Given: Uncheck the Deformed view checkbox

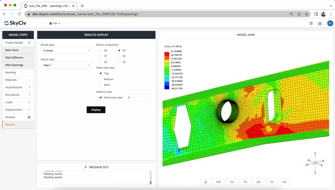Looking at the screenshot, I should (101, 98).
